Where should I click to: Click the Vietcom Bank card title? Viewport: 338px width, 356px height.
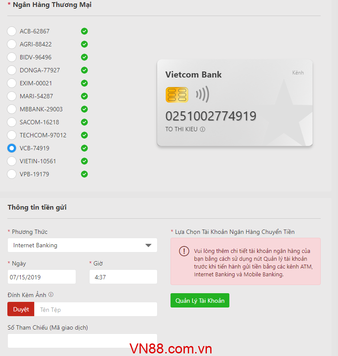pos(193,74)
